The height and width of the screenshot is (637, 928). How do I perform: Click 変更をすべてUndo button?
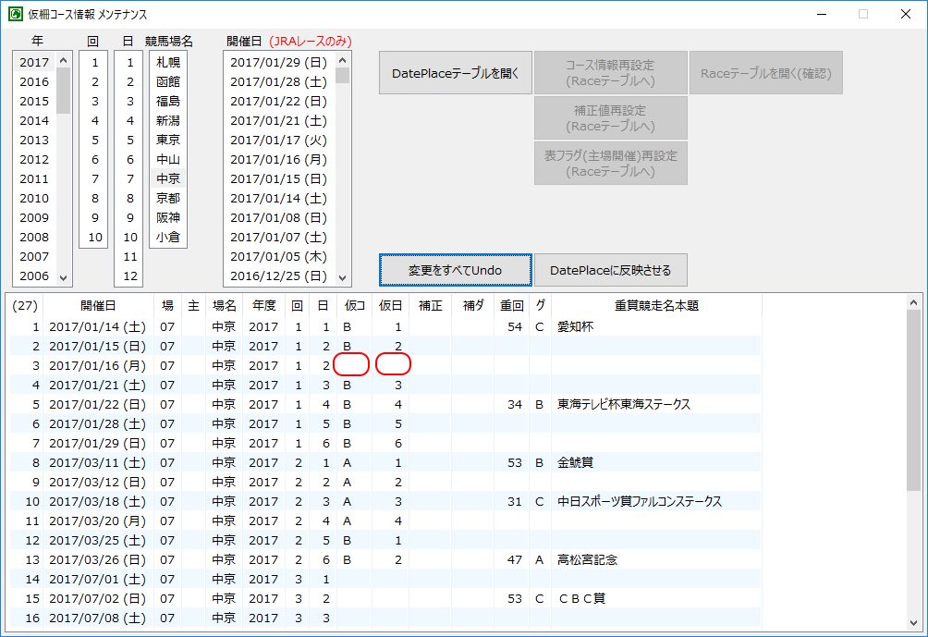tap(455, 271)
